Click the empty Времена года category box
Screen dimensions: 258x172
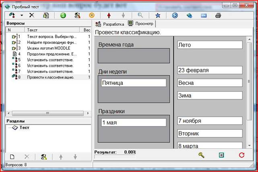click(134, 56)
